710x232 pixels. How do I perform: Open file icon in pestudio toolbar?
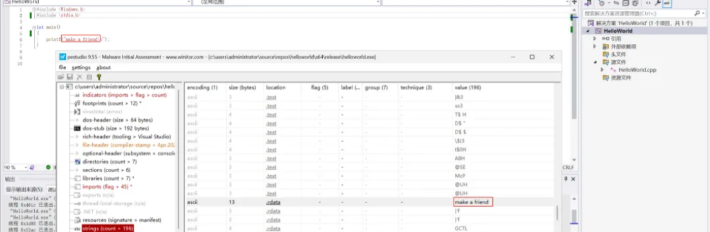coord(61,77)
